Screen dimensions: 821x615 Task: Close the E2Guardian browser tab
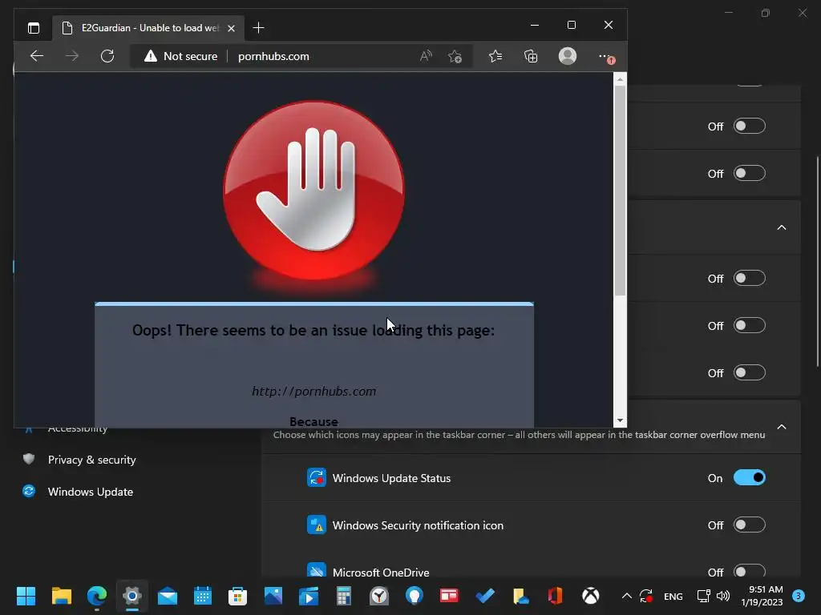[231, 28]
